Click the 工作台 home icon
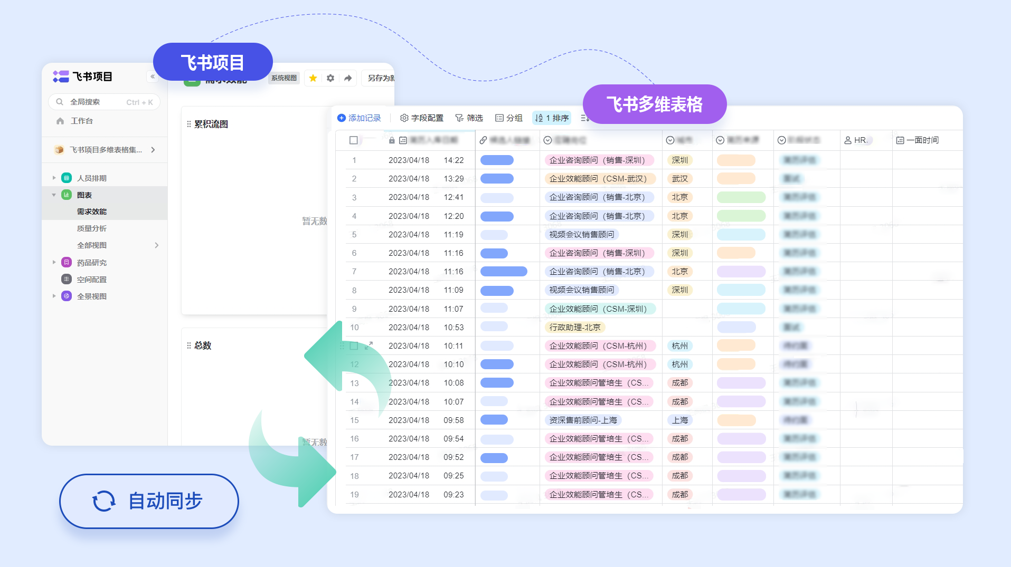 pos(60,121)
